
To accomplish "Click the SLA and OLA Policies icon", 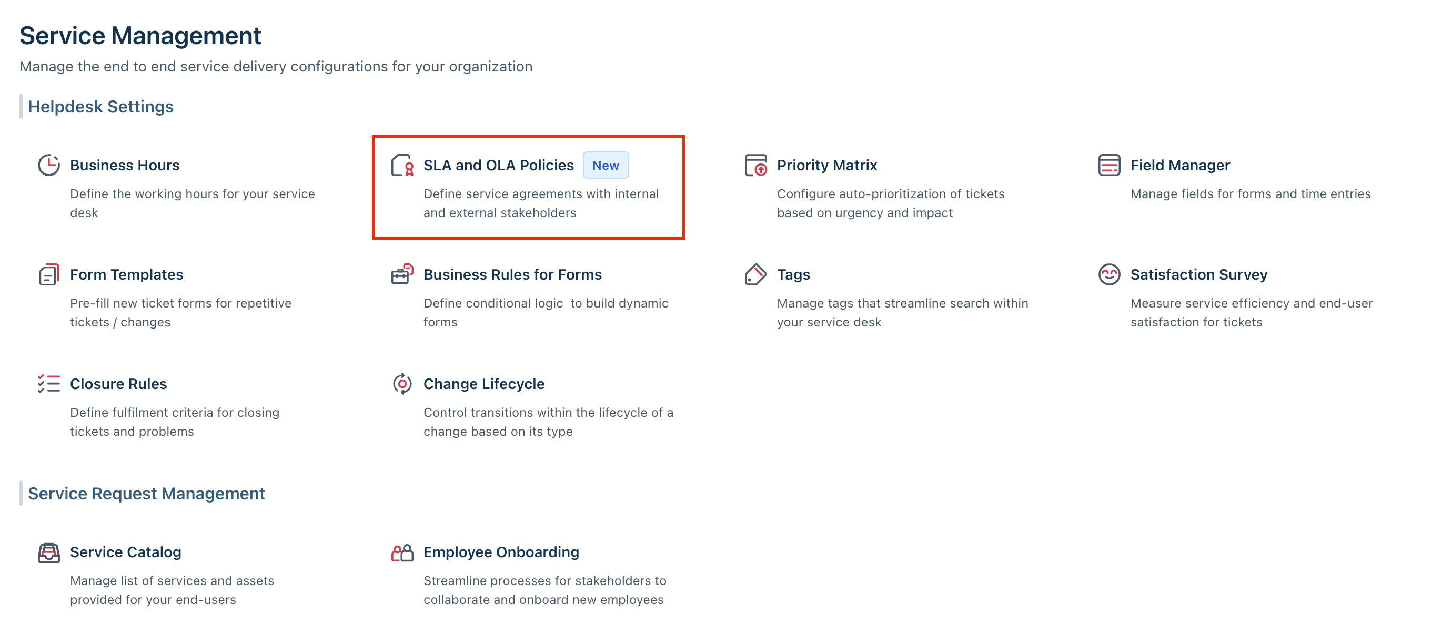I will (x=402, y=165).
